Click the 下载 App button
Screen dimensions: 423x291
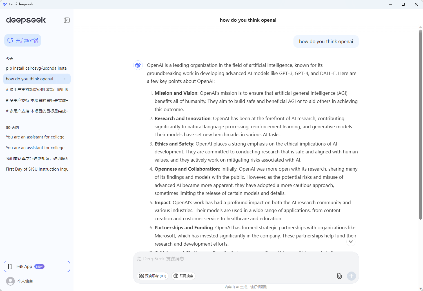point(37,266)
